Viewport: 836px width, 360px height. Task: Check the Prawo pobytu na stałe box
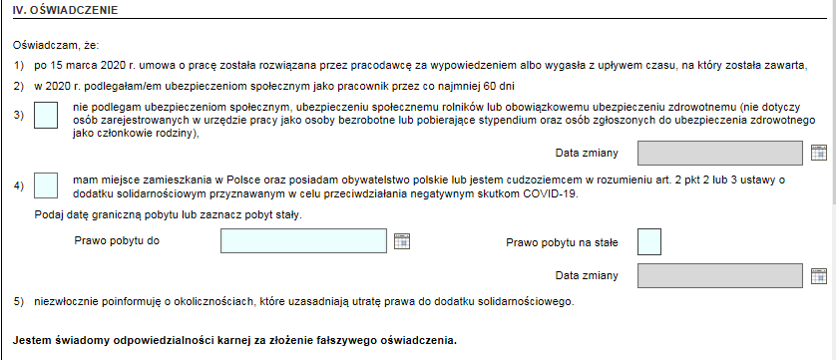pos(648,242)
